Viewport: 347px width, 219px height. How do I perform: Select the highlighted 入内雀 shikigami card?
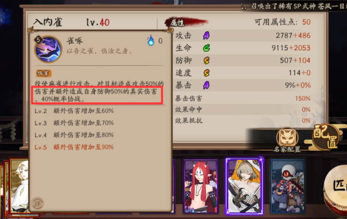(244, 186)
